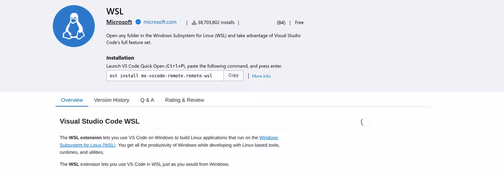
Task: Click the 38,703,802 installs text
Action: pyautogui.click(x=216, y=23)
